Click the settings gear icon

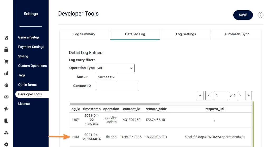tap(6, 144)
